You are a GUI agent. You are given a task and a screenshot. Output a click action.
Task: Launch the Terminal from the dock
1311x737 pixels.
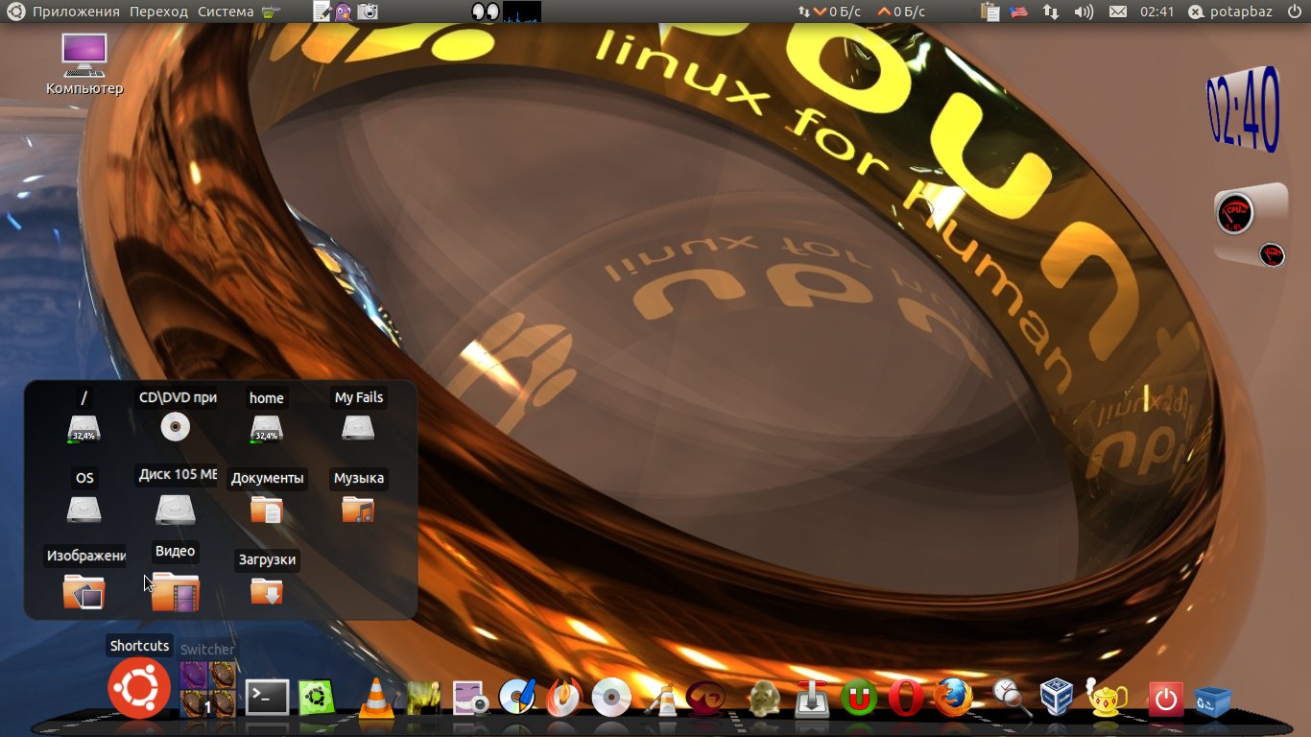point(267,698)
